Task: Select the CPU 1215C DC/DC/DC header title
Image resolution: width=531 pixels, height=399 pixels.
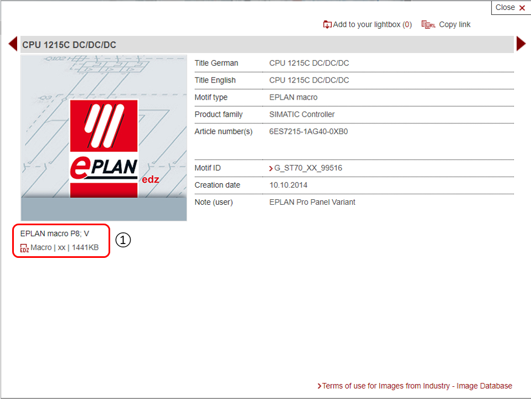Action: click(x=69, y=45)
